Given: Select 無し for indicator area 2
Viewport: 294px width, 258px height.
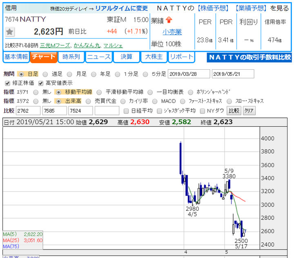Looking at the screenshot, I should (x=36, y=101).
